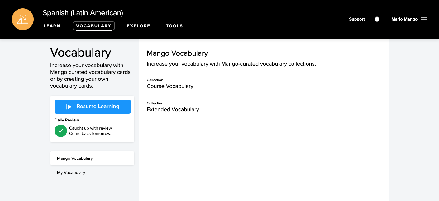Click the large Vocabulary page heading
This screenshot has width=439, height=201.
click(x=81, y=53)
